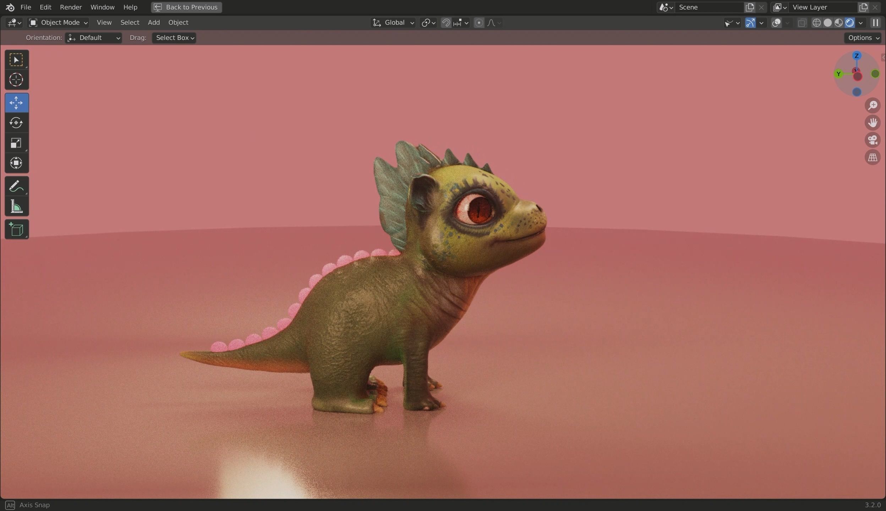Open the snapping options dropdown
Viewport: 886px width, 511px height.
(461, 23)
